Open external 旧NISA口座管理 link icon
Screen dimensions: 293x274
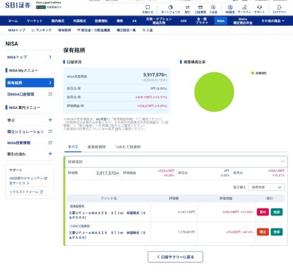50,94
